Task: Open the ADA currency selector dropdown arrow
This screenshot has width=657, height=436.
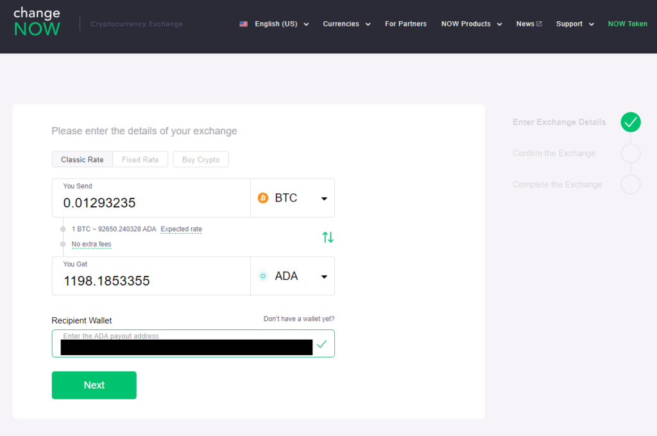Action: click(324, 277)
